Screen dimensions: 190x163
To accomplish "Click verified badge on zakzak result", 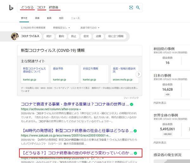I will (135, 131).
